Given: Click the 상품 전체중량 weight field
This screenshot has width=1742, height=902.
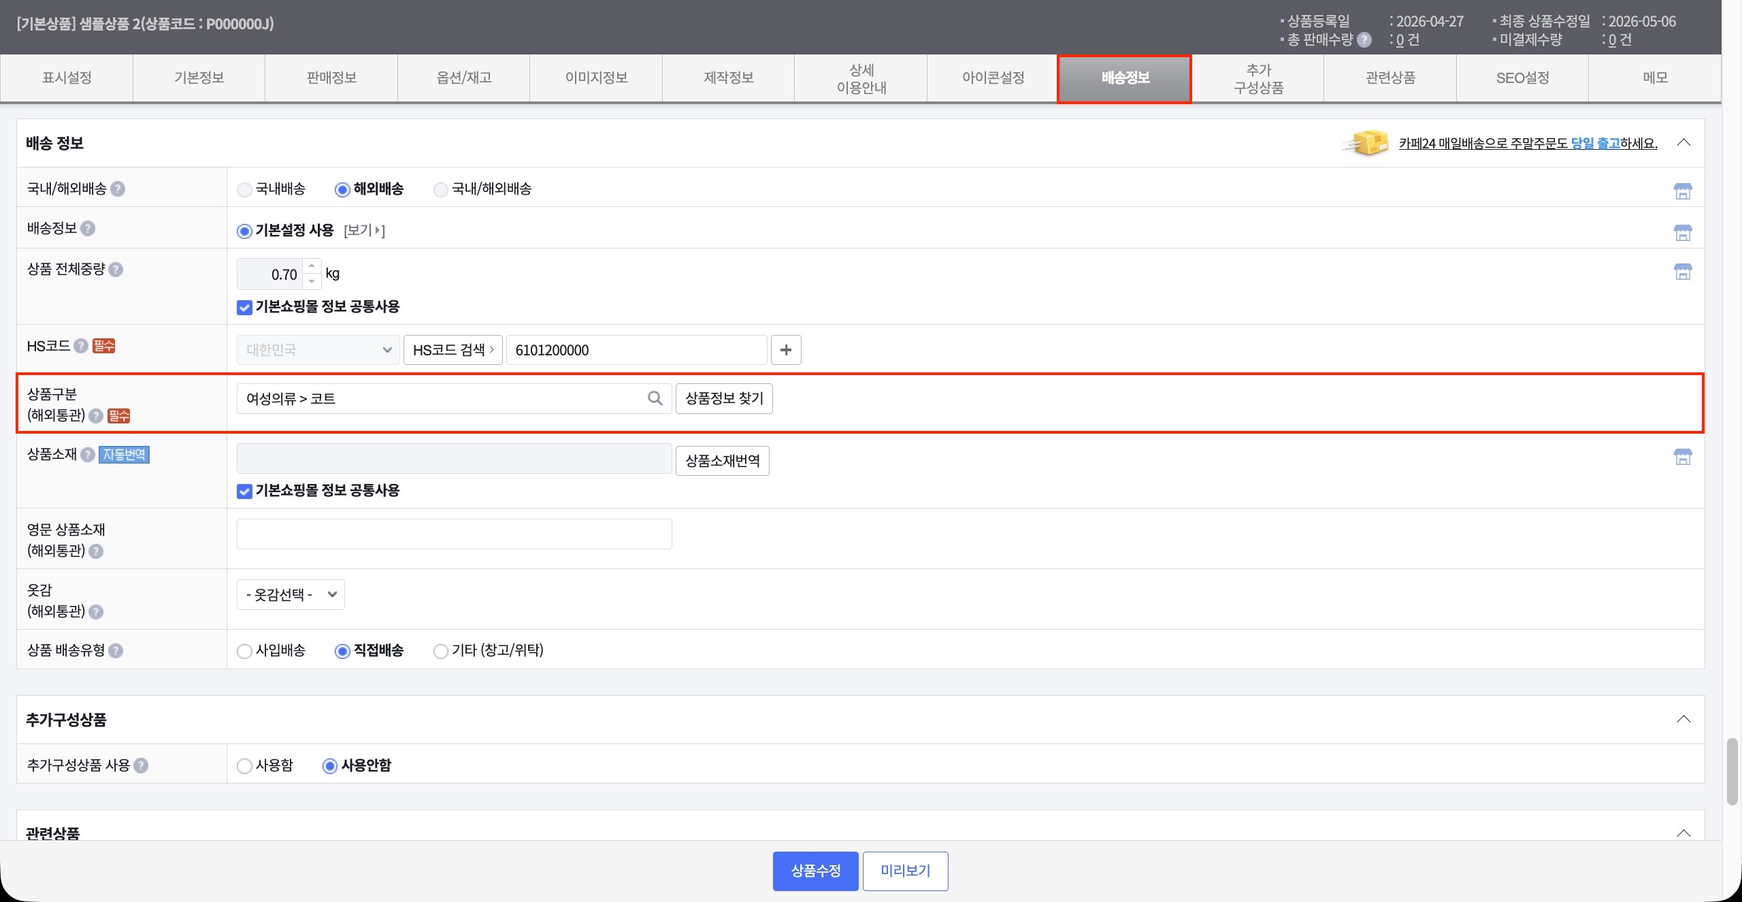Looking at the screenshot, I should (269, 274).
